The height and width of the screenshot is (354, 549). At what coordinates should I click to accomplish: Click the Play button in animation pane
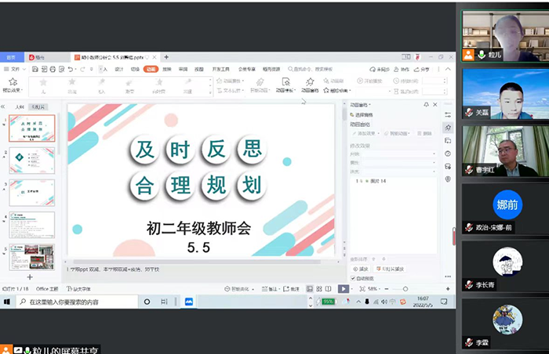(x=361, y=269)
